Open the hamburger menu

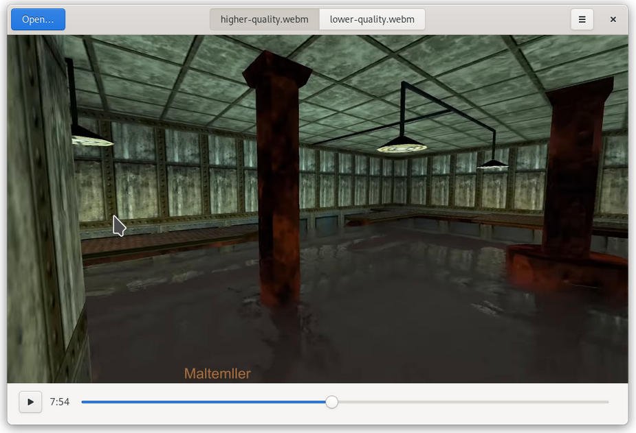click(582, 19)
